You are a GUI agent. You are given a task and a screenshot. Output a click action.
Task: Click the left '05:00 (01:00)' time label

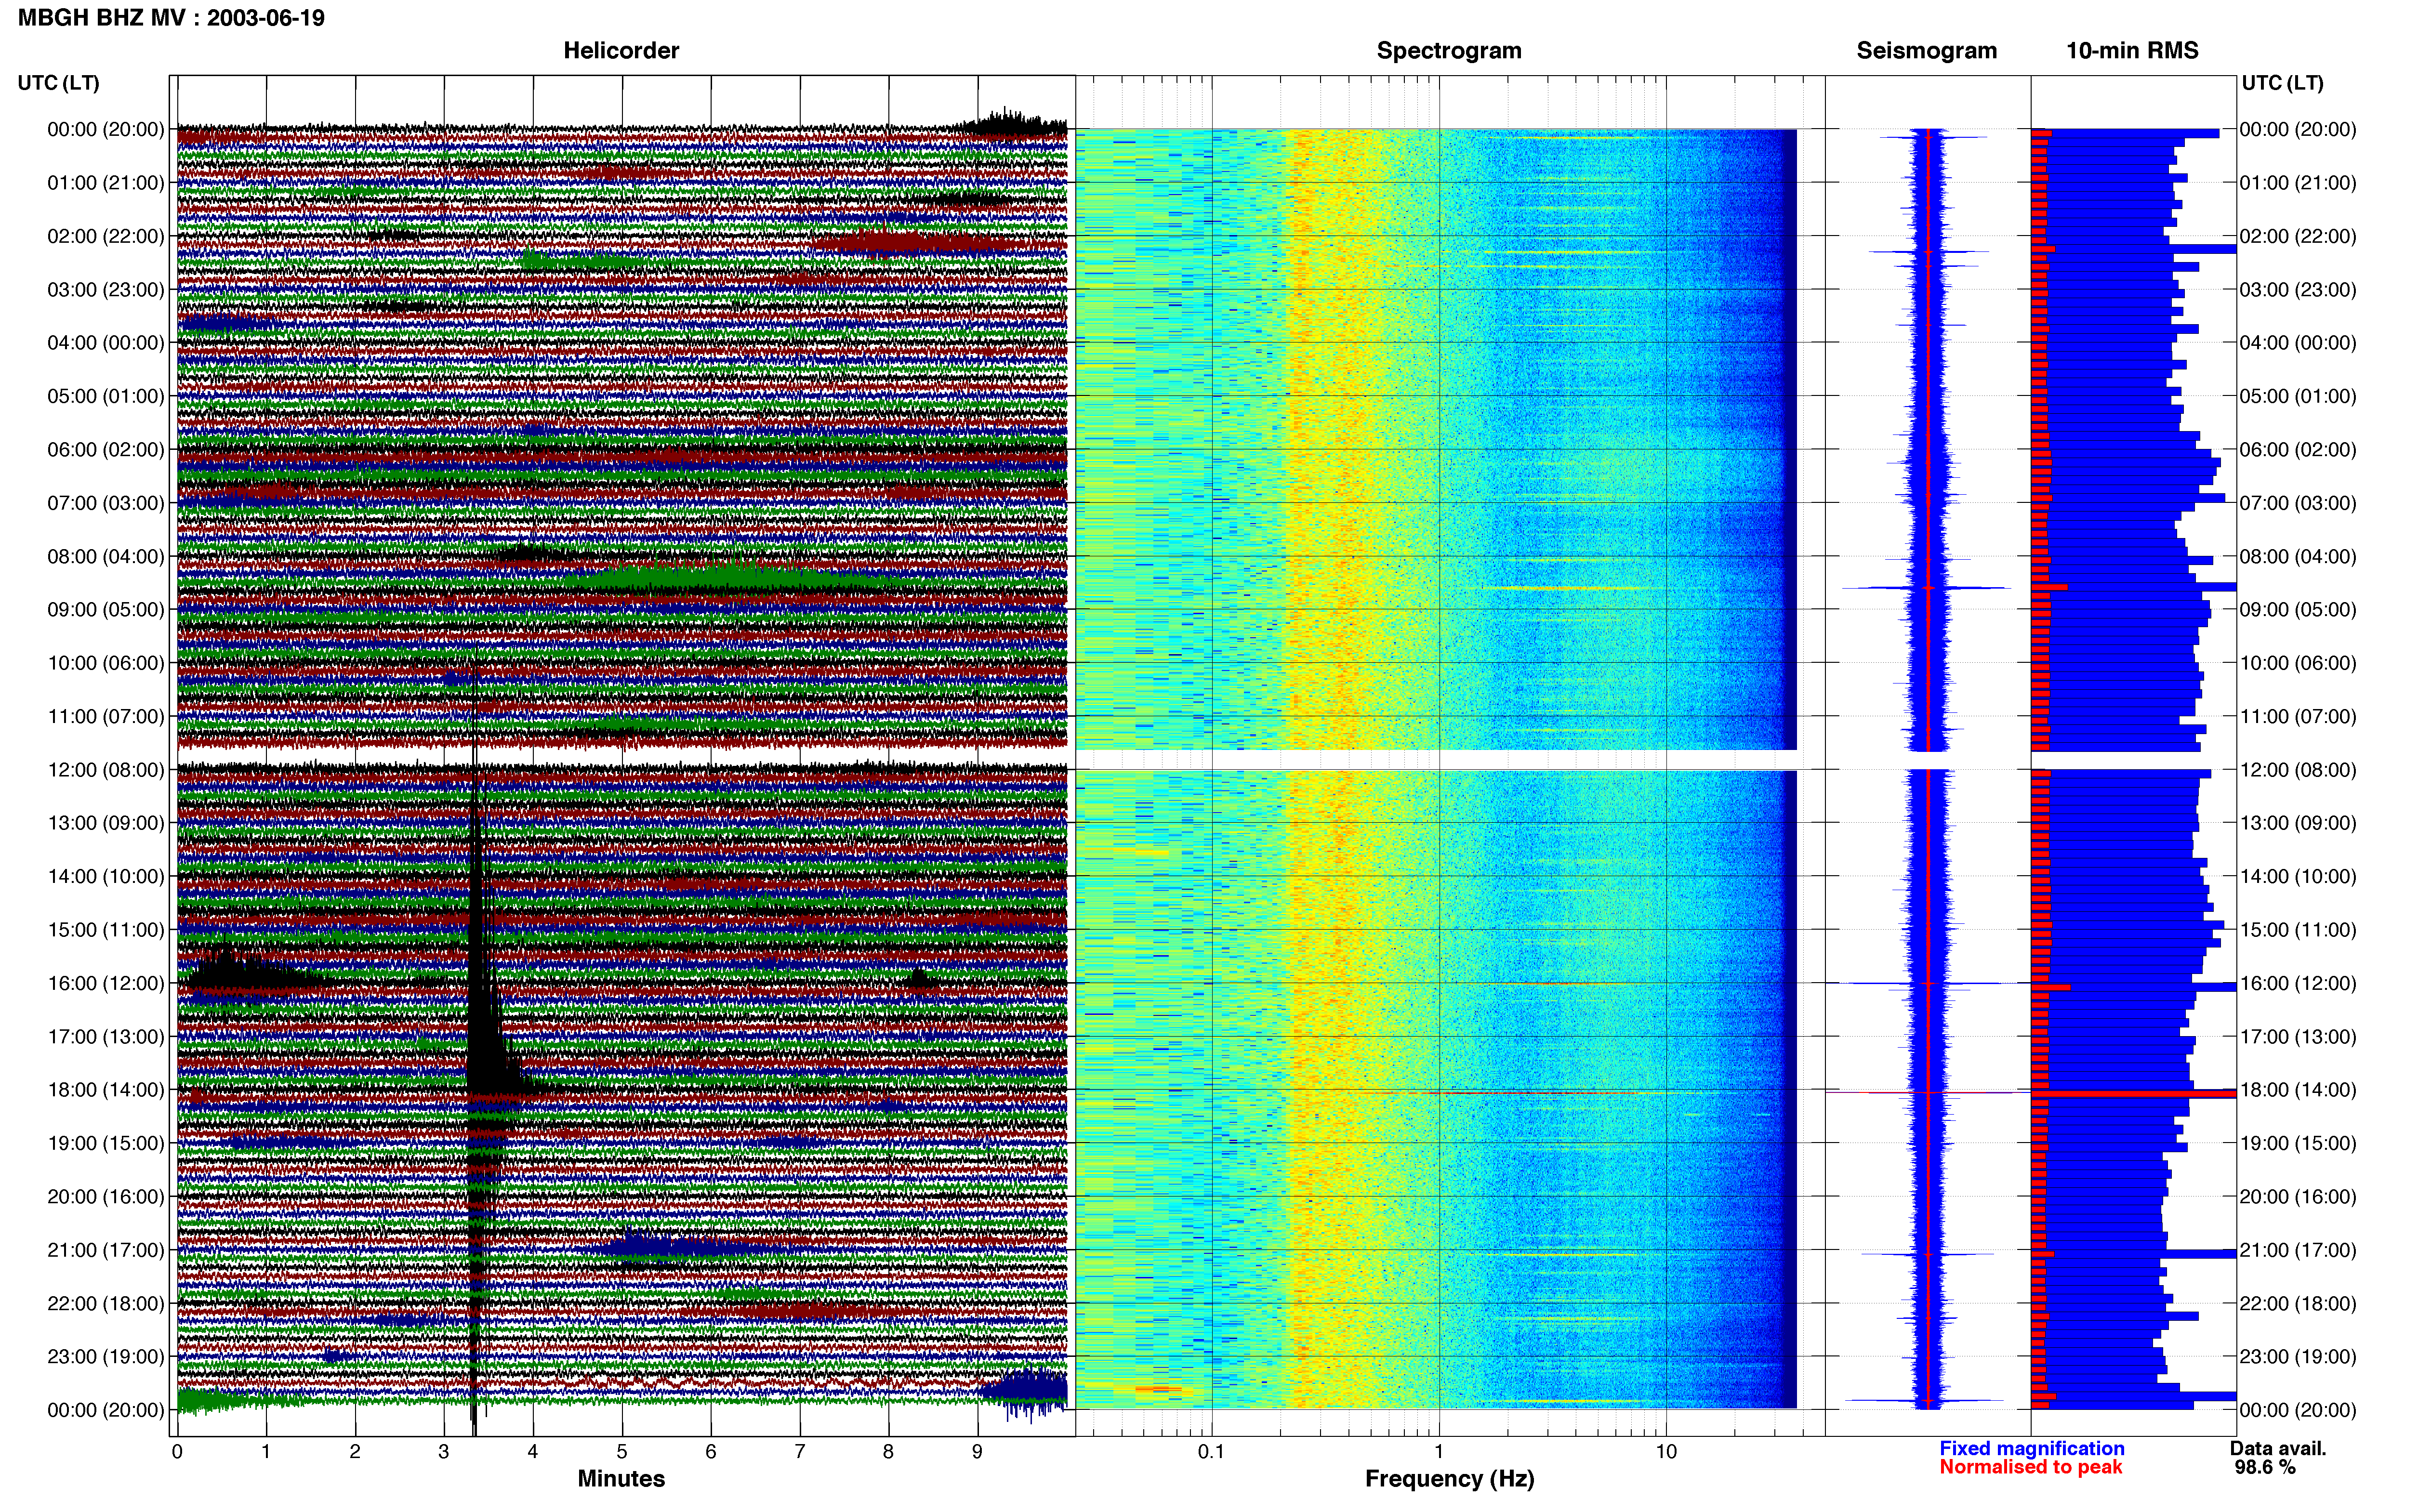coord(106,396)
